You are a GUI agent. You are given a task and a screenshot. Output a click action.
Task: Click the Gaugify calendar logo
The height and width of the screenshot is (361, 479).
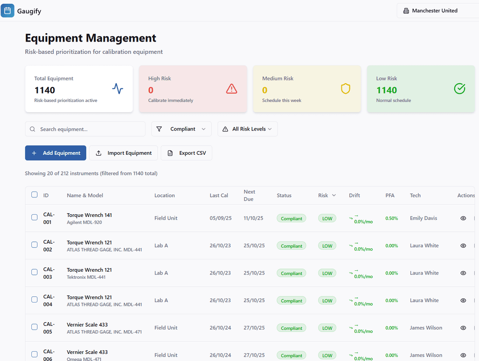(7, 10)
